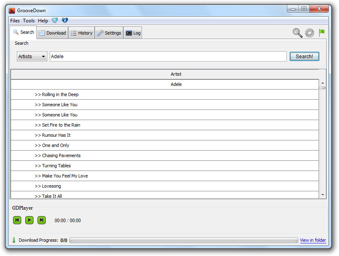Skip to next track in GDPlayer
Image resolution: width=339 pixels, height=256 pixels.
point(42,220)
